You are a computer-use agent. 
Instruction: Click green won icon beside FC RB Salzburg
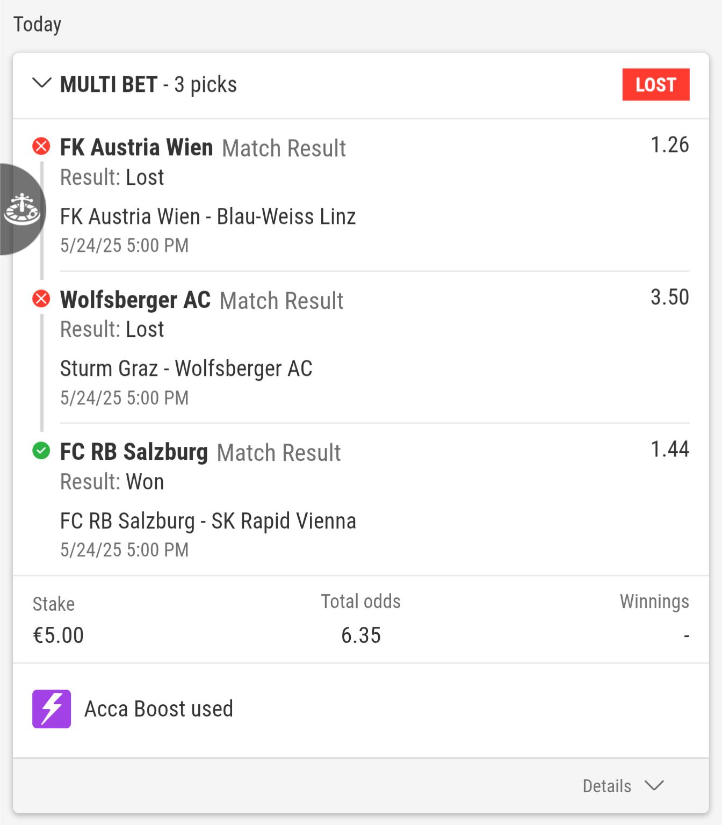(x=41, y=451)
